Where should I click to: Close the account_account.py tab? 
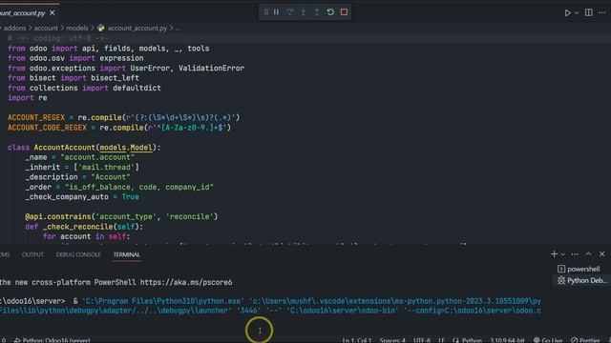53,12
